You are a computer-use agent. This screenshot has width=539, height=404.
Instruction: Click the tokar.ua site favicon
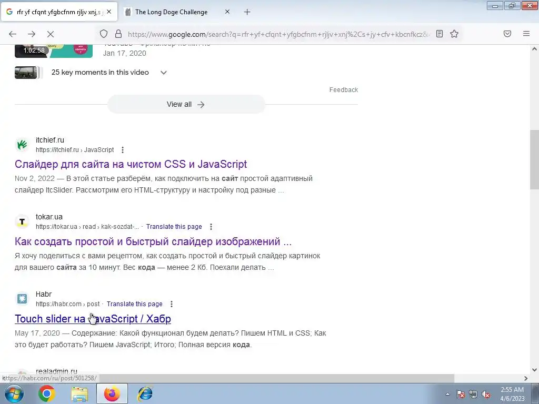coord(22,221)
